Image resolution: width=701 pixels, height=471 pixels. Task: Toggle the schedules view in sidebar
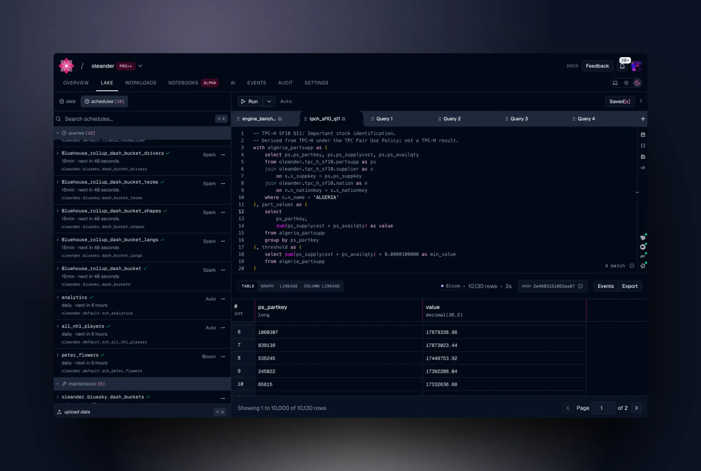click(104, 102)
